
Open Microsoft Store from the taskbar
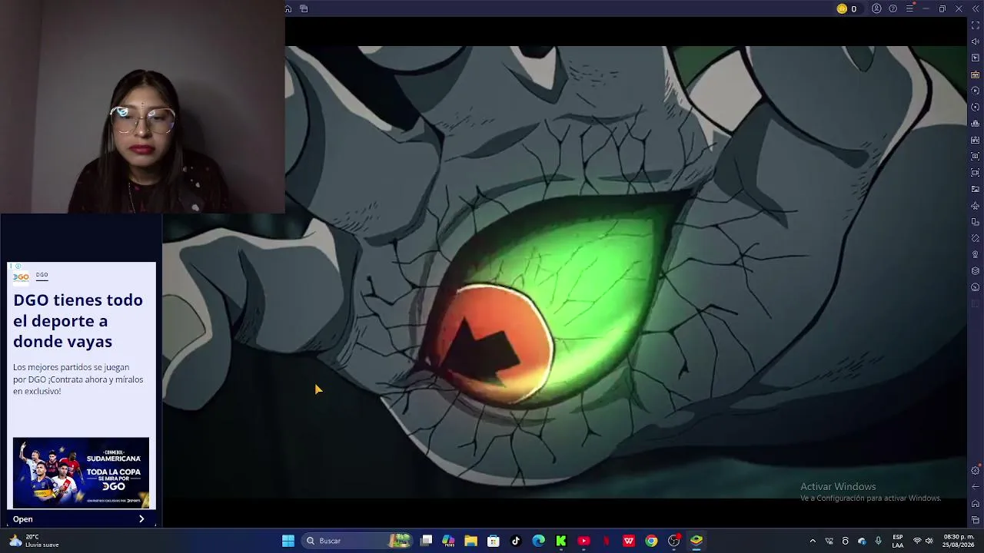(494, 541)
